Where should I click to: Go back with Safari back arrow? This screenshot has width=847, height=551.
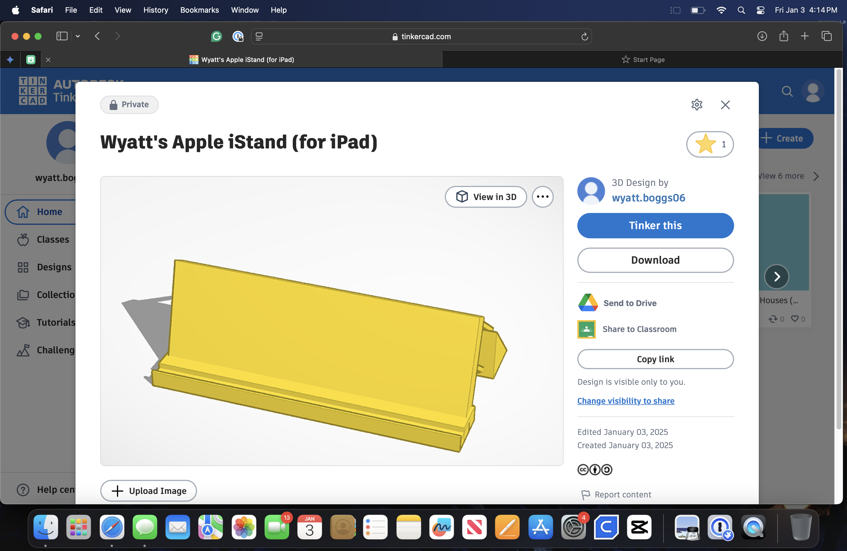(97, 36)
